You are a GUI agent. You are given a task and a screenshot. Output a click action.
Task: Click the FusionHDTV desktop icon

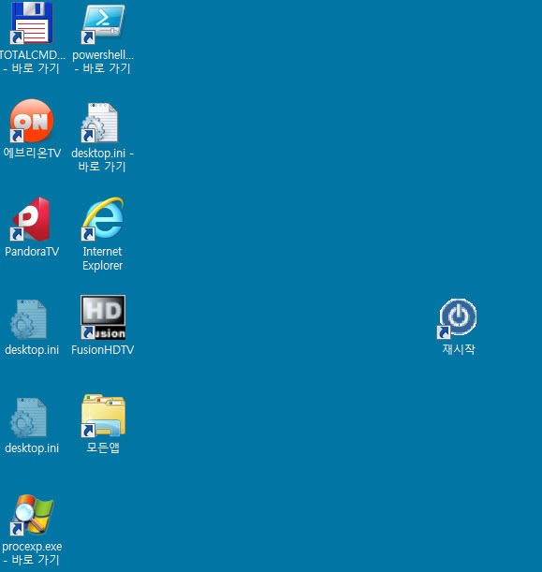(x=103, y=317)
